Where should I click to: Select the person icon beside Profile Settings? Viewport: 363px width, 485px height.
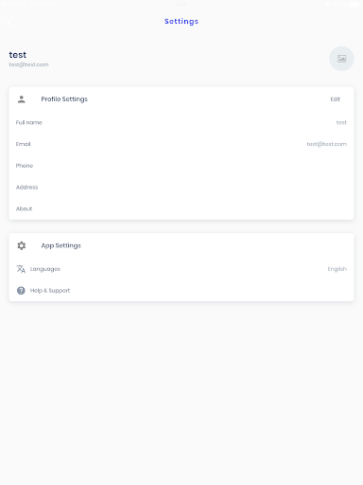[x=22, y=99]
